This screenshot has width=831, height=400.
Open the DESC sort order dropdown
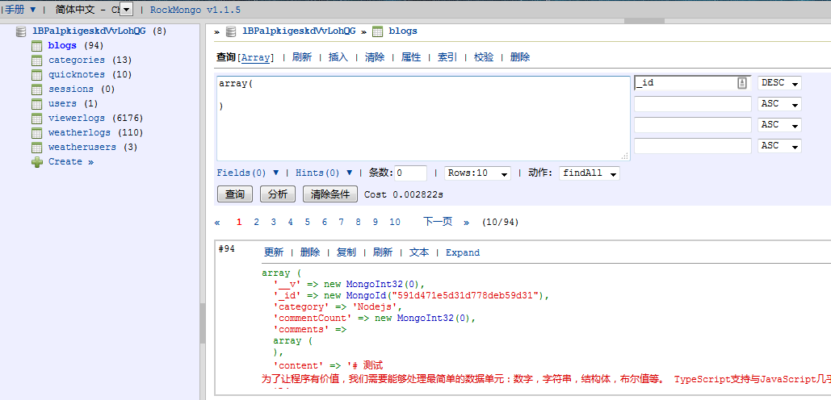click(x=779, y=83)
